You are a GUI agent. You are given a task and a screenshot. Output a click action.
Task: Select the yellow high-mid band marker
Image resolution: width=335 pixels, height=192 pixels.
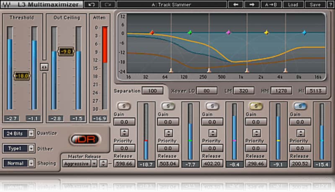coord(266,33)
